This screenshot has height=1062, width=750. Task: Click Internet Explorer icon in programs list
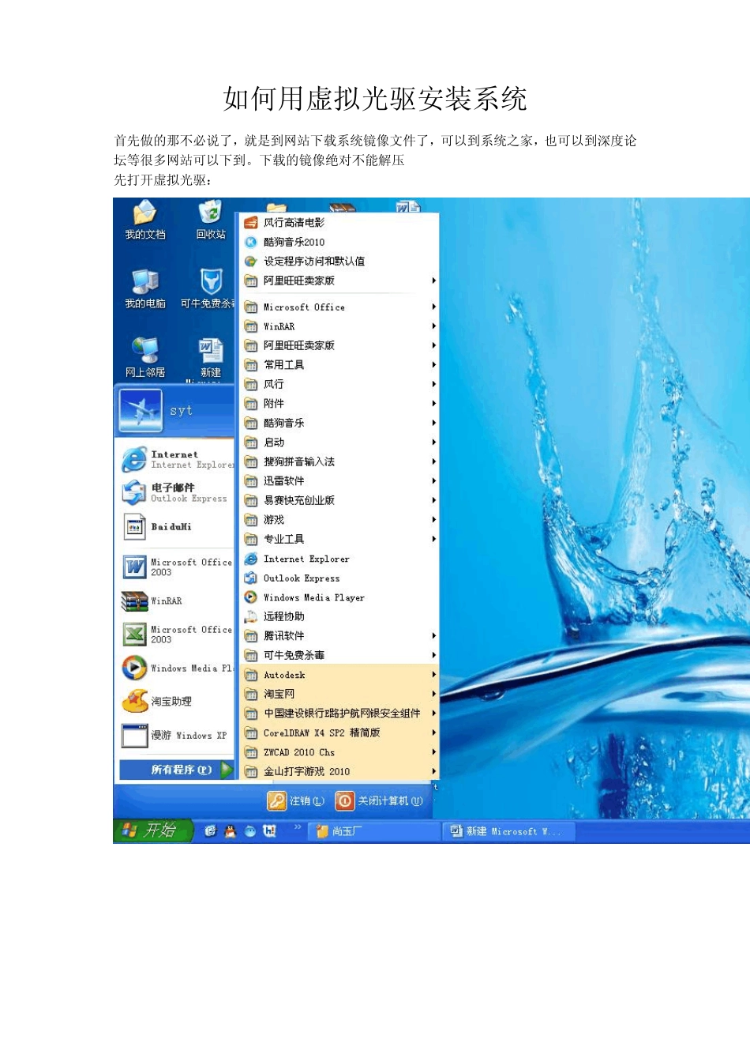click(251, 559)
